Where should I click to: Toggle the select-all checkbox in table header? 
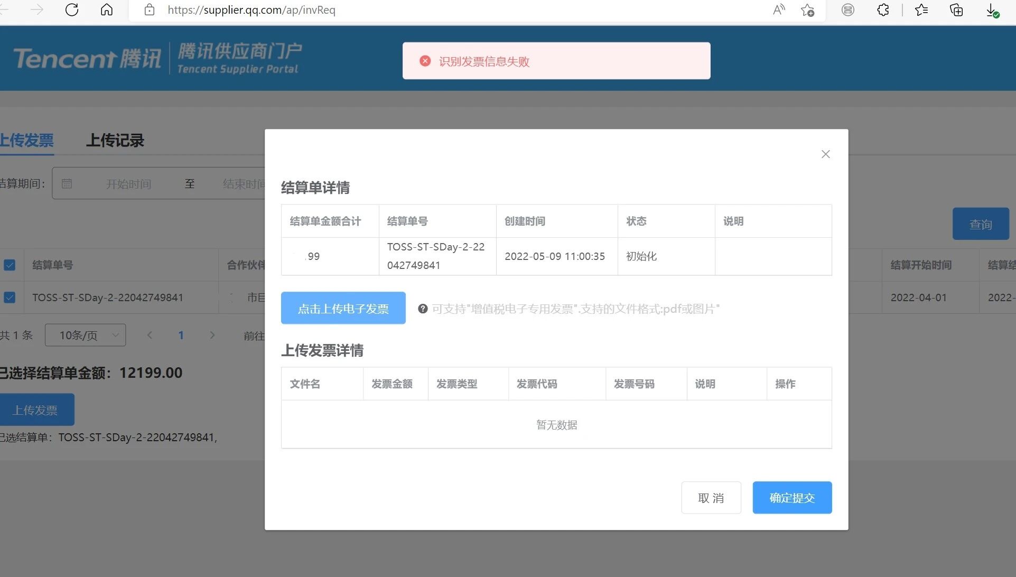pyautogui.click(x=10, y=265)
